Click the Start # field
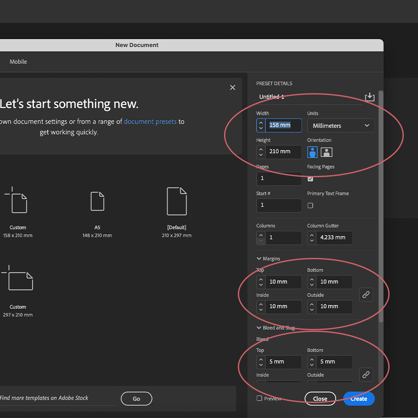Viewport: 418px width, 418px height. (x=279, y=205)
